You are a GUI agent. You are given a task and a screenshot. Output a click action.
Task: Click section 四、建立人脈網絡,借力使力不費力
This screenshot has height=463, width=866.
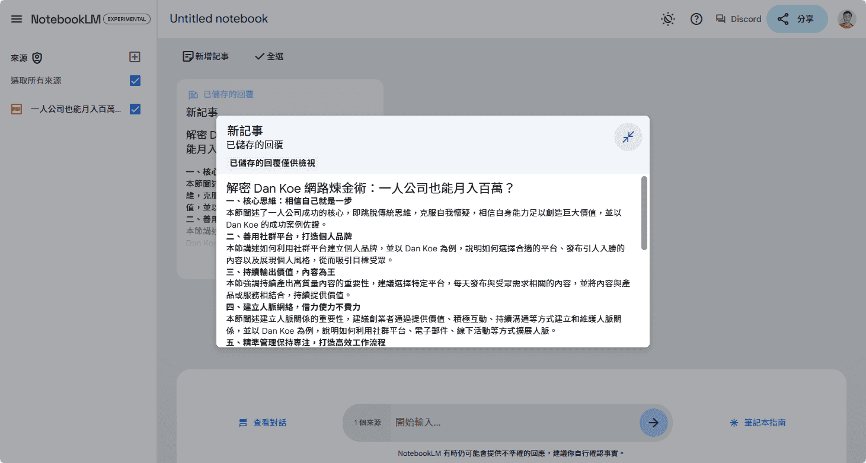[x=293, y=307]
